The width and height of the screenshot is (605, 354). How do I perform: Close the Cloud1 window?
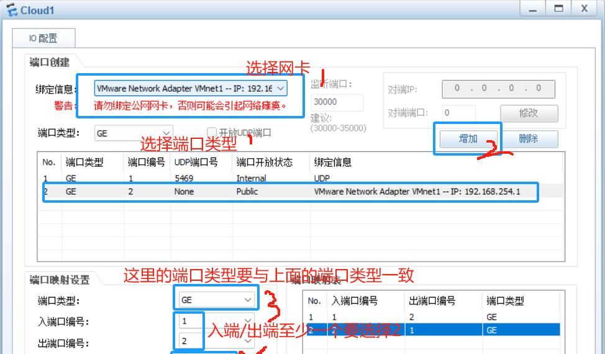tap(585, 9)
